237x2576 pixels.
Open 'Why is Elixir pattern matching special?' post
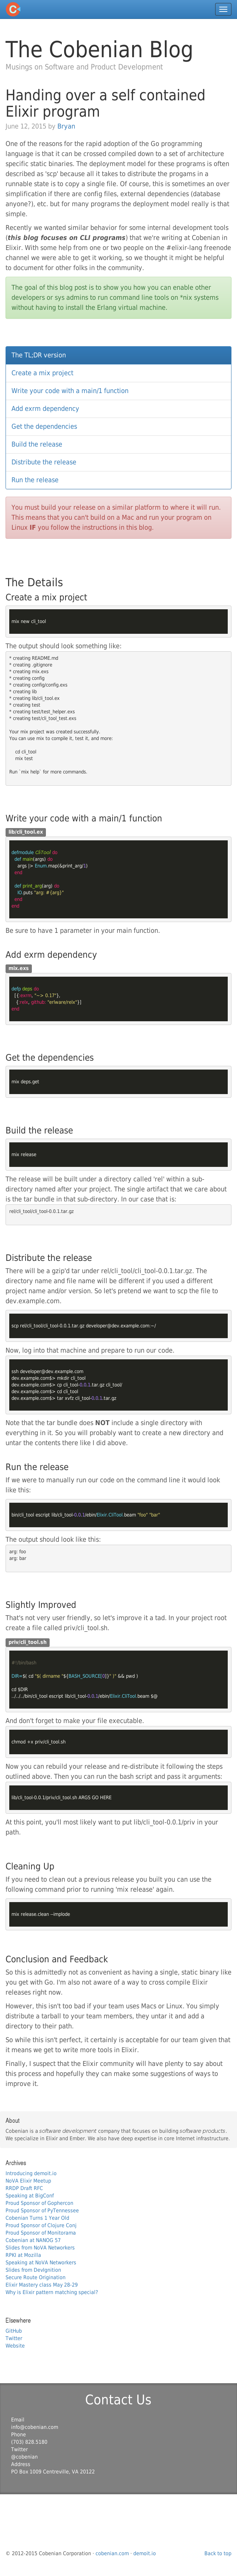pos(52,2291)
